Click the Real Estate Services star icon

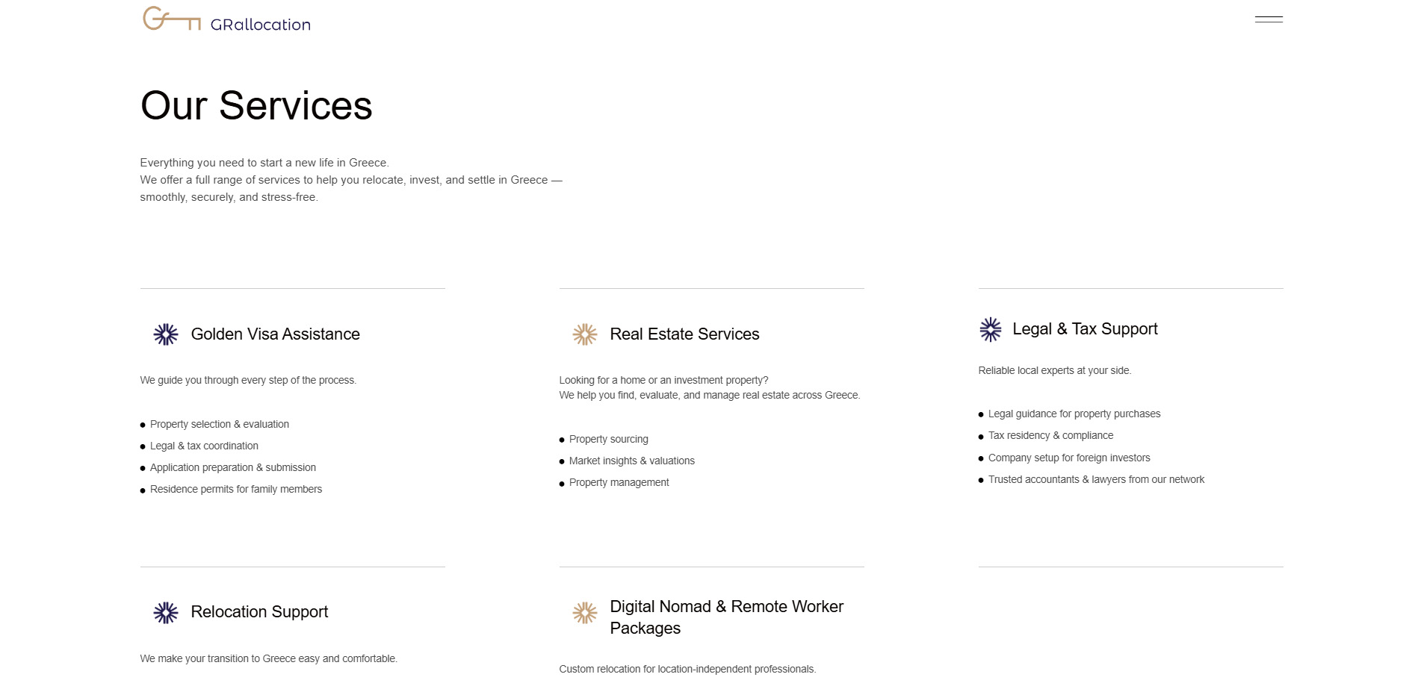pyautogui.click(x=585, y=334)
